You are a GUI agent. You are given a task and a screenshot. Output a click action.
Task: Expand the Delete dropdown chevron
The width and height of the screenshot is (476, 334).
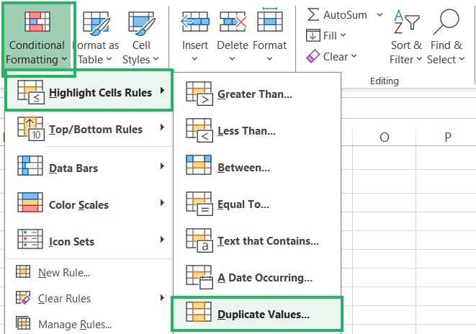click(232, 58)
